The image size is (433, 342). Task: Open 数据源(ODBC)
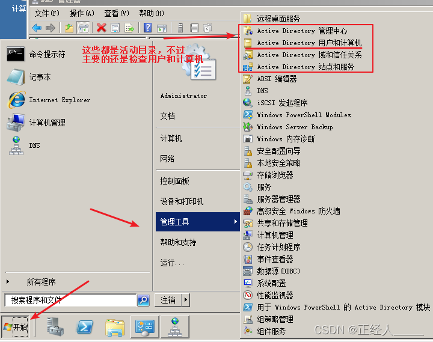pos(271,271)
